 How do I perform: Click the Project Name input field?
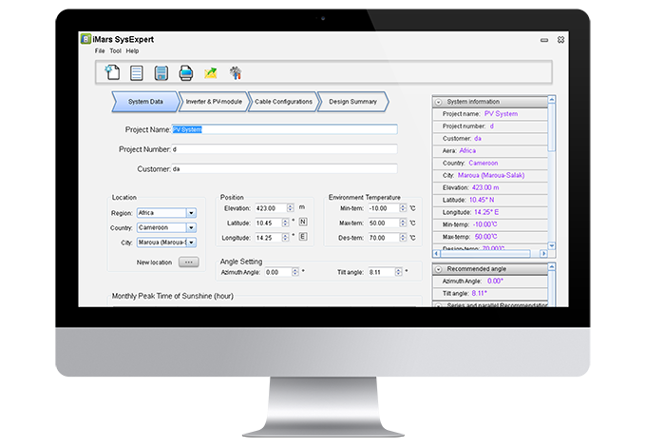[x=284, y=129]
